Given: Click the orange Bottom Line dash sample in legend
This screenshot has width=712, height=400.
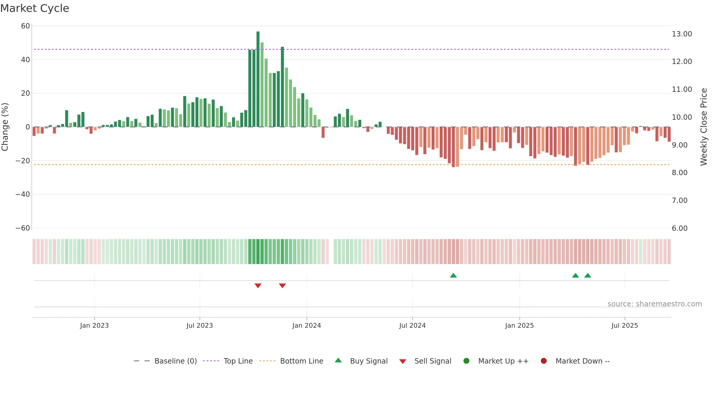Looking at the screenshot, I should 267,361.
